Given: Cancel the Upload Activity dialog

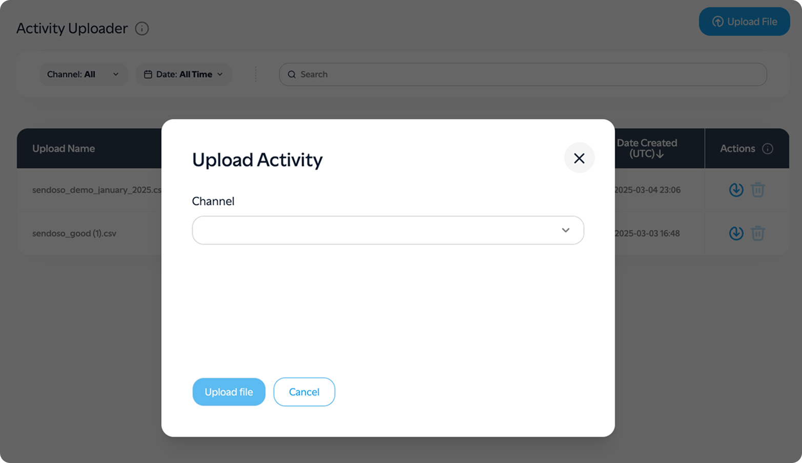Looking at the screenshot, I should click(x=304, y=392).
